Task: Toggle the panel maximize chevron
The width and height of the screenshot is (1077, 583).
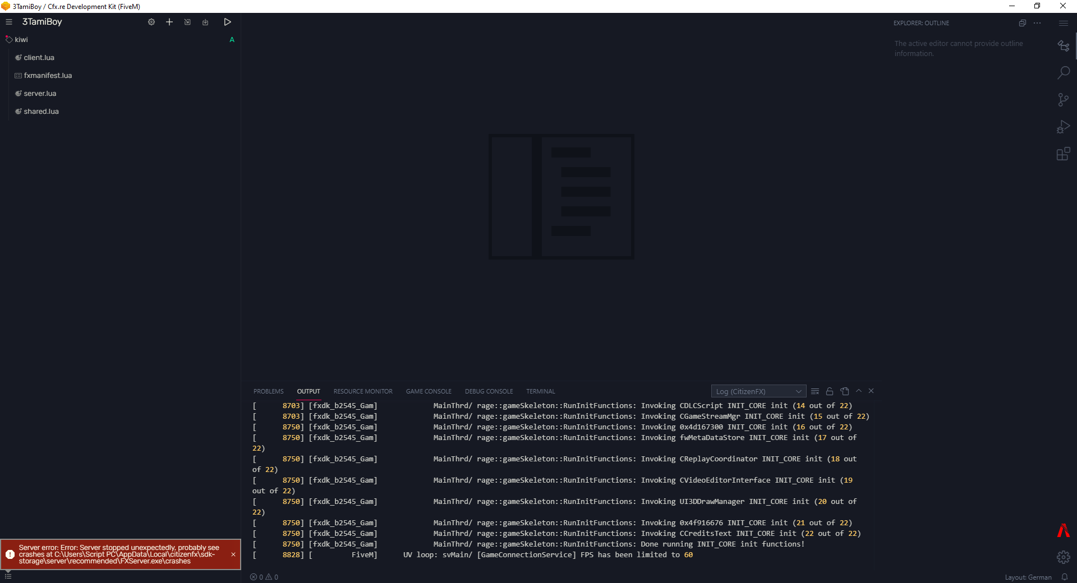Action: click(858, 391)
